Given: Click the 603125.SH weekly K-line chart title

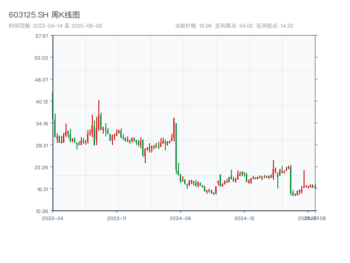Looking at the screenshot, I should point(44,15).
